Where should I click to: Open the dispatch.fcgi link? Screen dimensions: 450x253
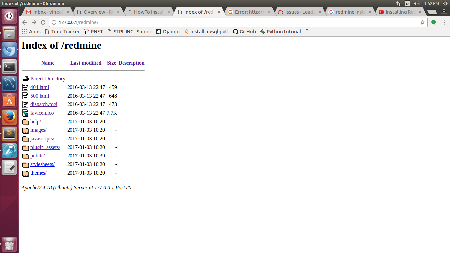coord(44,104)
